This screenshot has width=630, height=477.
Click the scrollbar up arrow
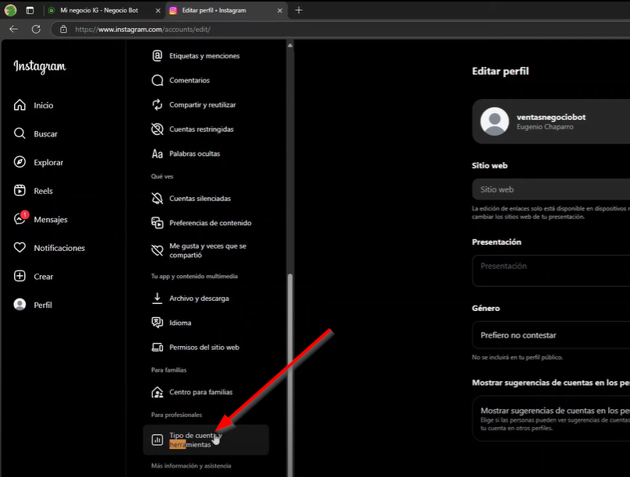point(290,45)
